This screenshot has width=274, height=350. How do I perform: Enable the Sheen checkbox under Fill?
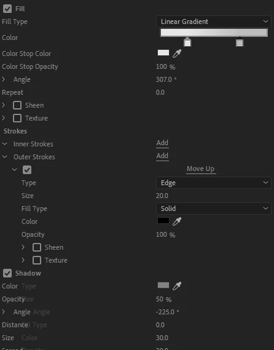click(17, 105)
